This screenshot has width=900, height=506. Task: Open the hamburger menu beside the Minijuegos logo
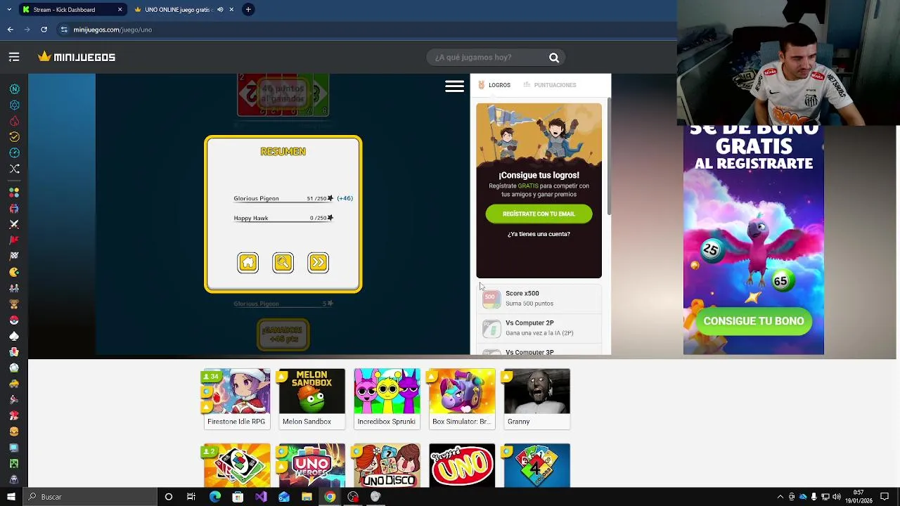point(14,57)
